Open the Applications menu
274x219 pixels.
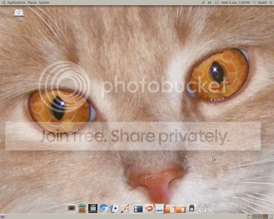pos(16,3)
